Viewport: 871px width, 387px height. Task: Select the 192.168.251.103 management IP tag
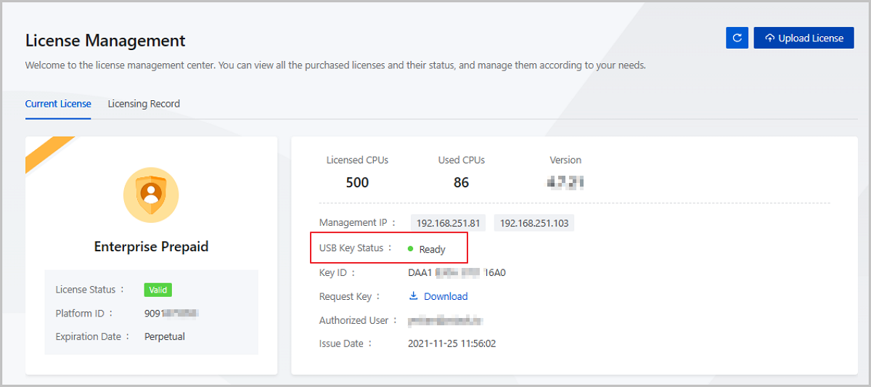(533, 223)
